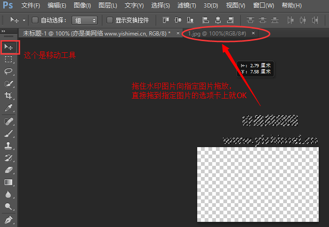
Task: Switch to the 1.jpg document tab
Action: [x=217, y=34]
